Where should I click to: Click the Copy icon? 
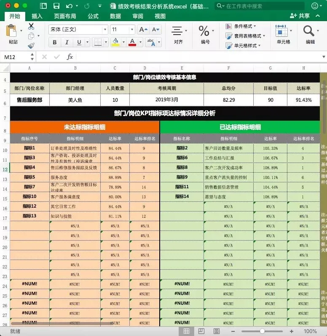click(x=31, y=36)
